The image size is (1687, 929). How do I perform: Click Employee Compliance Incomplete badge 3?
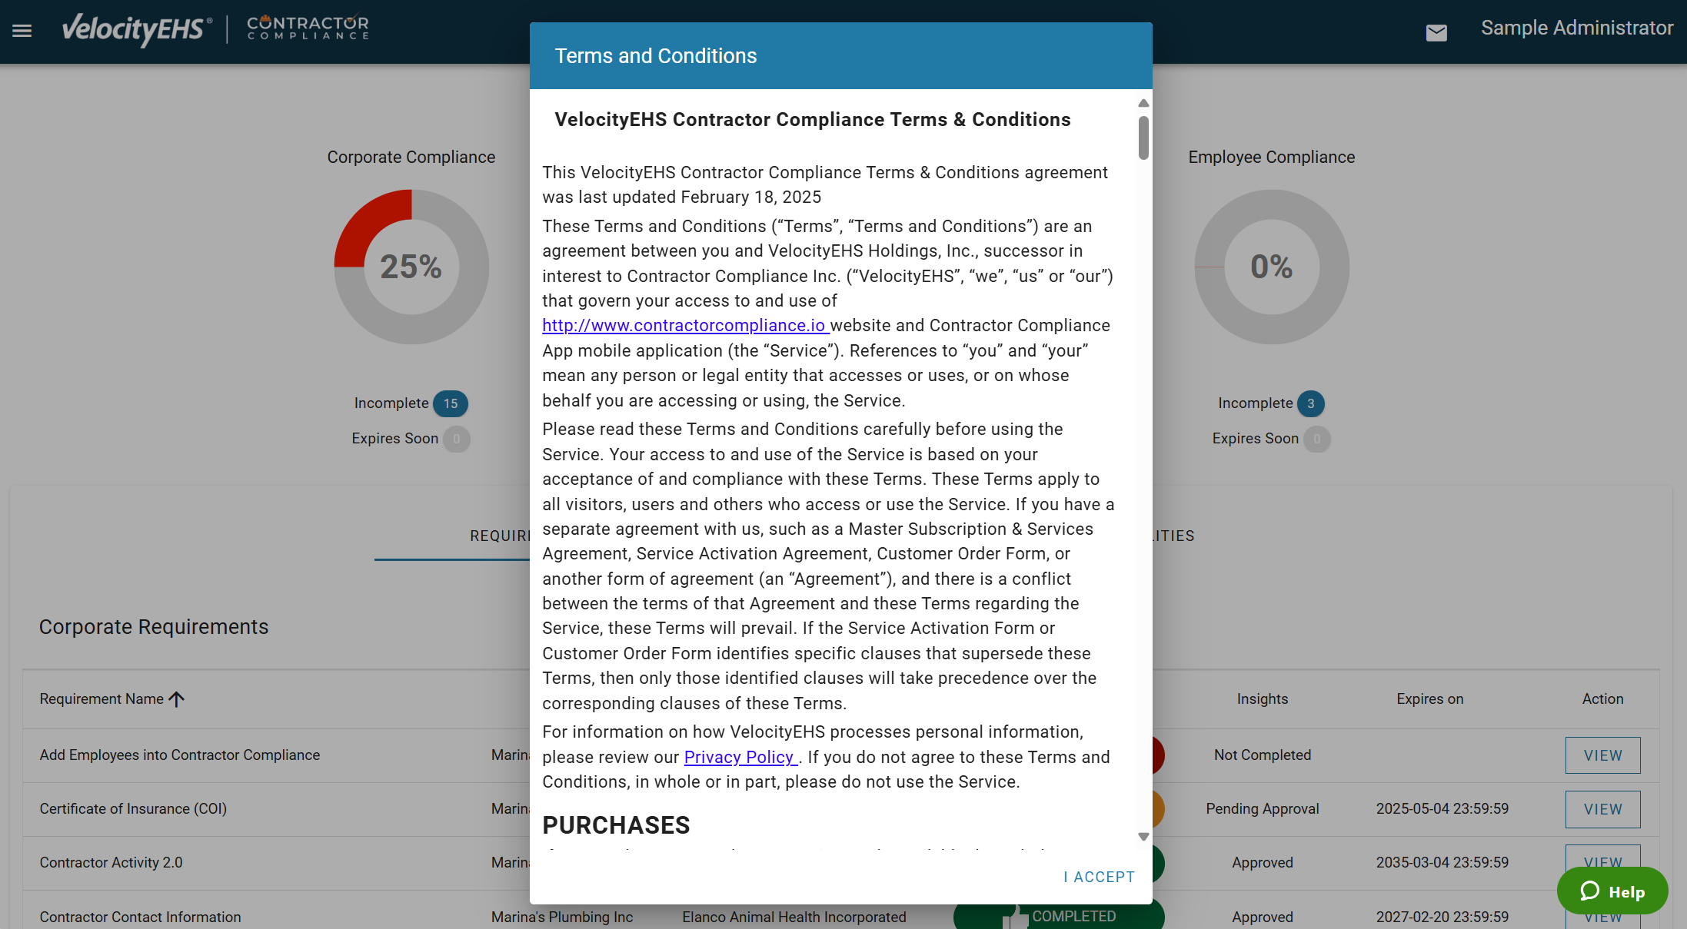click(1310, 403)
